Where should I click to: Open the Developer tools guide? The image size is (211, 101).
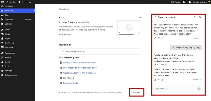(70, 83)
